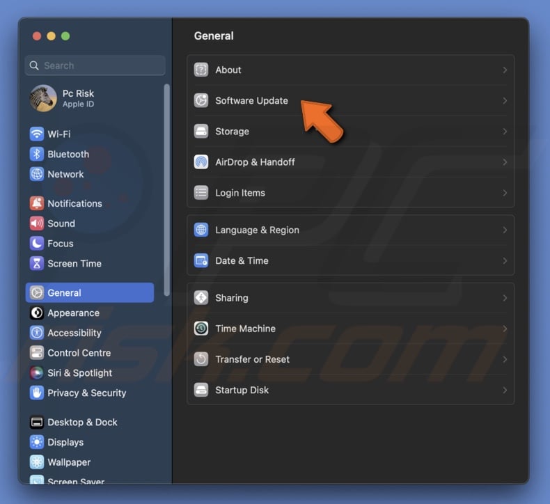
Task: Open Startup Disk via its chevron
Action: (x=505, y=390)
